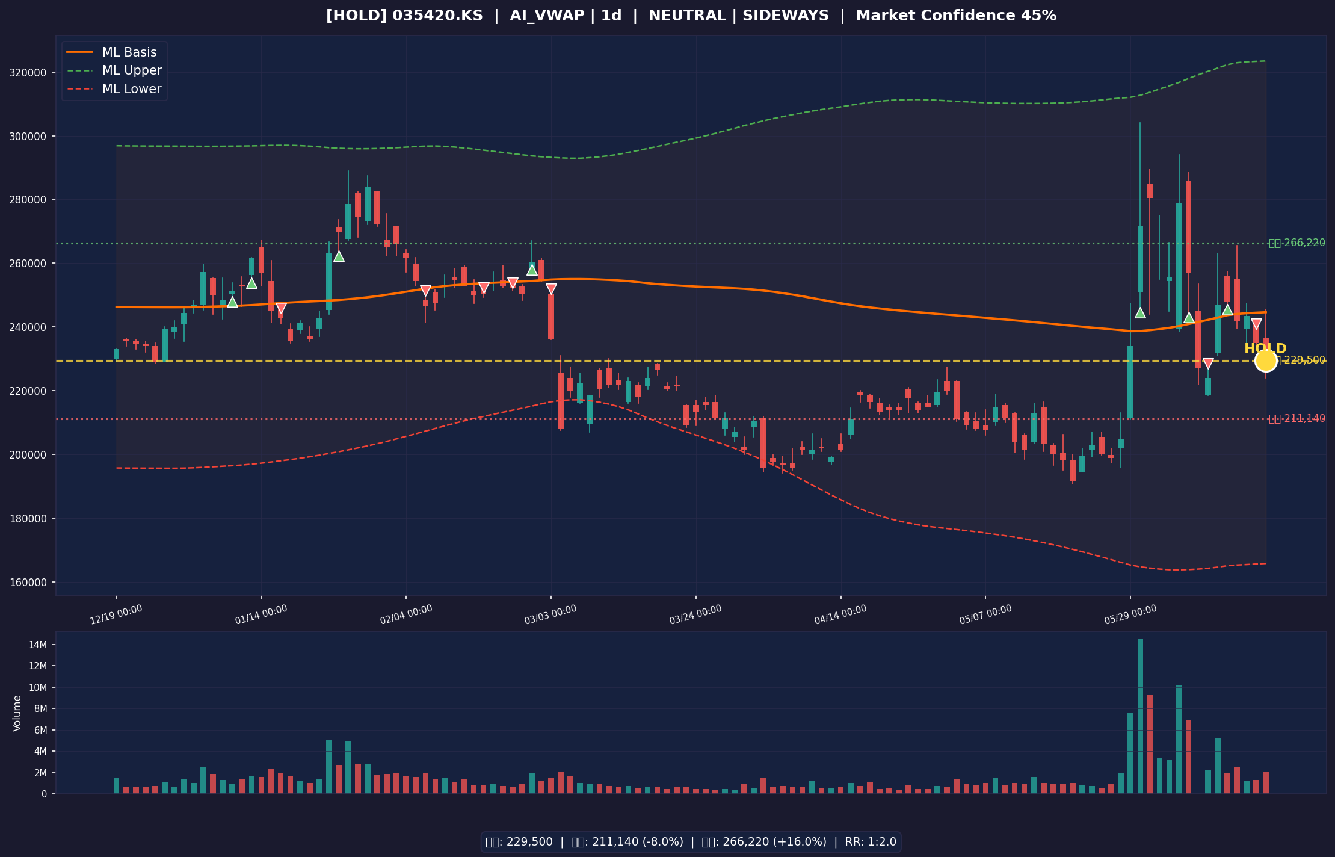
Task: Click RR: 1:2.0 in the summary box
Action: pos(871,842)
